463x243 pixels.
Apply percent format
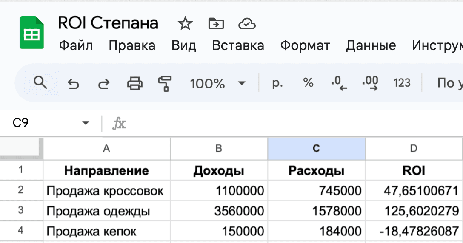pyautogui.click(x=308, y=82)
